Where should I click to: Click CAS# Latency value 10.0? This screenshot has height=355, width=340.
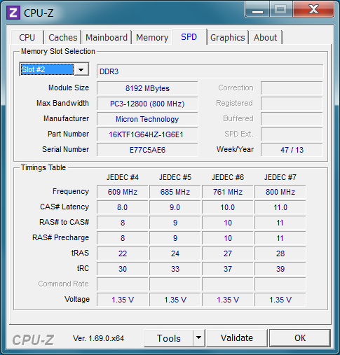click(228, 207)
